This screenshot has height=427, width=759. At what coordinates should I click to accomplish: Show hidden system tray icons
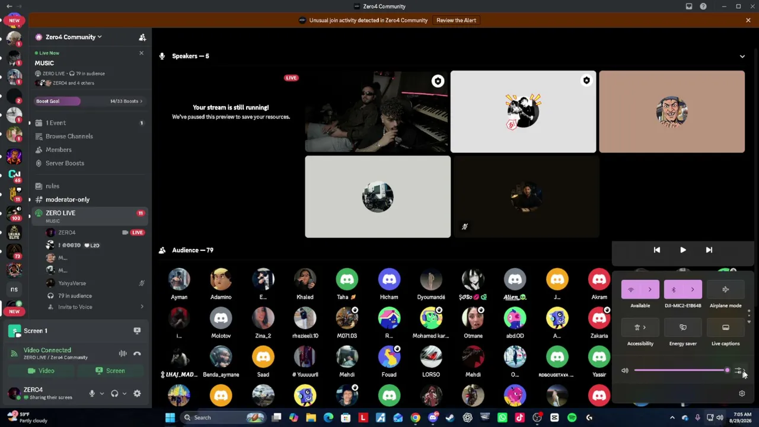click(x=672, y=418)
